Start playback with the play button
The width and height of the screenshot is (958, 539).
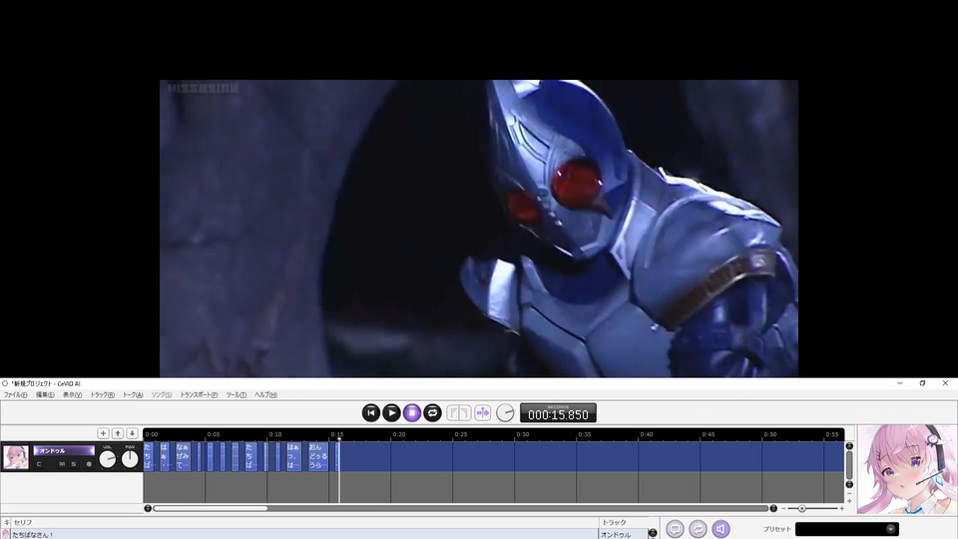pyautogui.click(x=391, y=413)
